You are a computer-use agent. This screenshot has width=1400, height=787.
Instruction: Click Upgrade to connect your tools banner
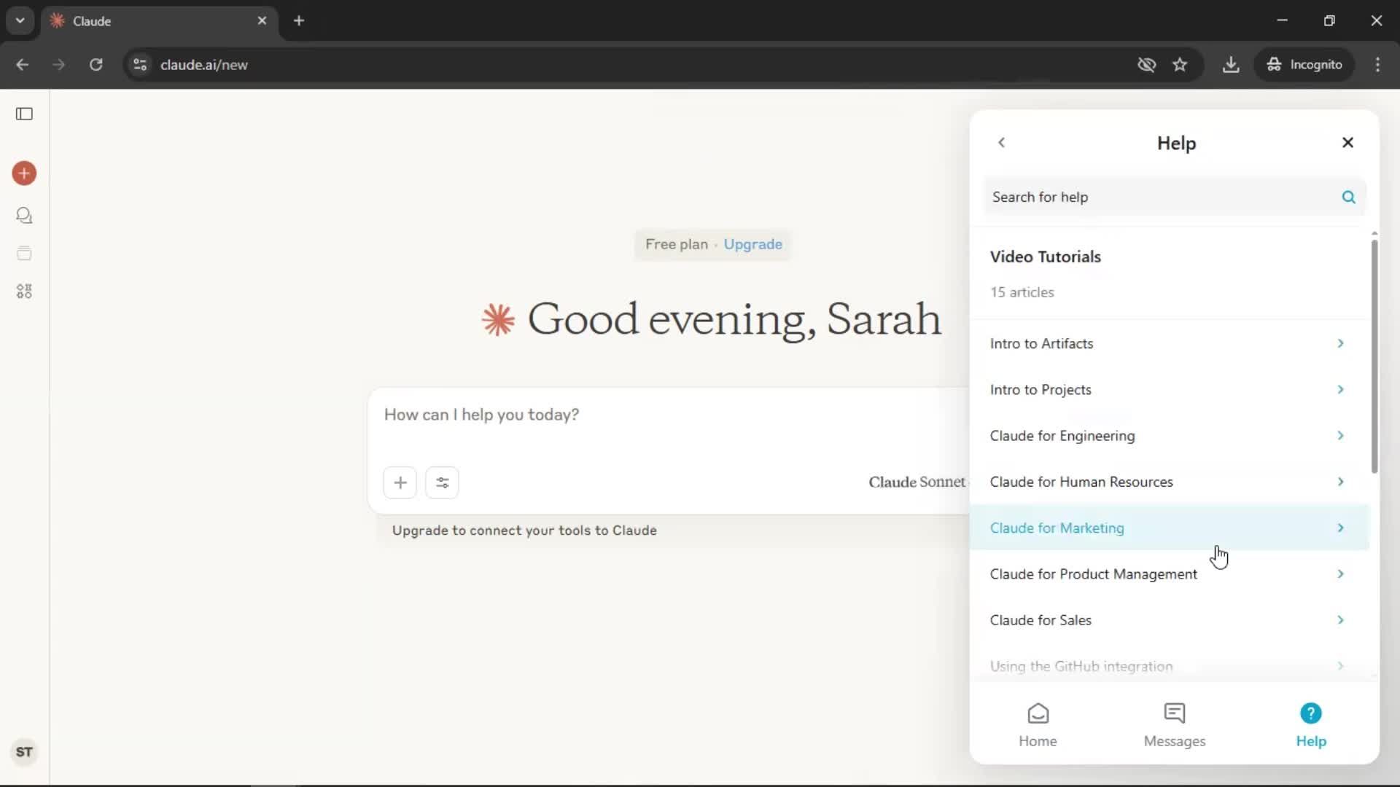click(x=524, y=530)
